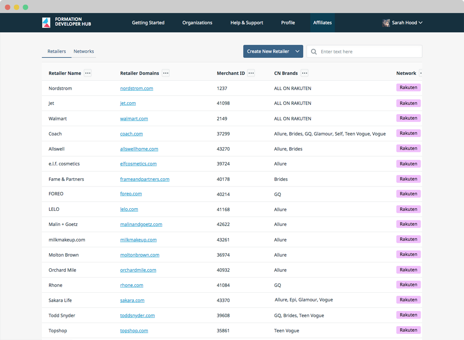The width and height of the screenshot is (464, 340).
Task: Click Sarah Hood's avatar picture
Action: 386,23
